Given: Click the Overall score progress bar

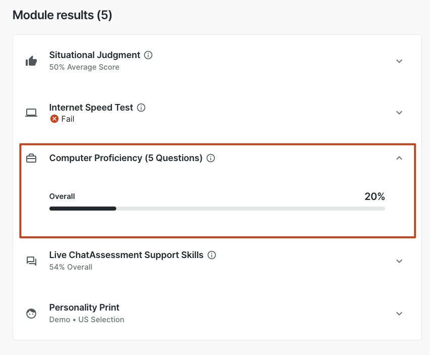Looking at the screenshot, I should tap(217, 208).
